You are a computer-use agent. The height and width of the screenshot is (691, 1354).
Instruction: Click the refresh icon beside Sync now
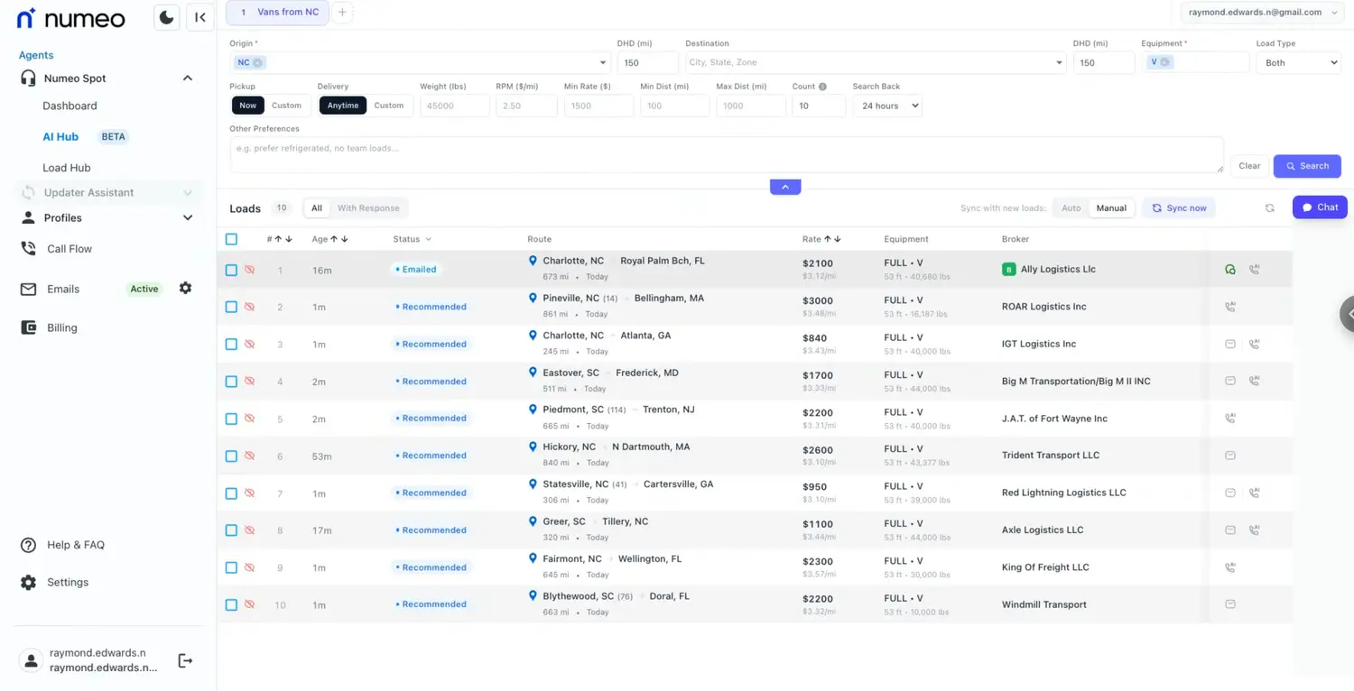(1269, 208)
